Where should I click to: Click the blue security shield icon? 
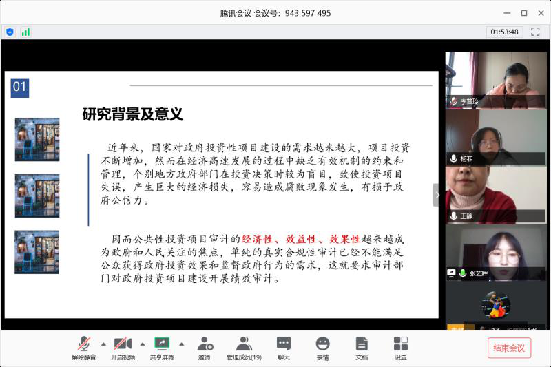[x=10, y=32]
